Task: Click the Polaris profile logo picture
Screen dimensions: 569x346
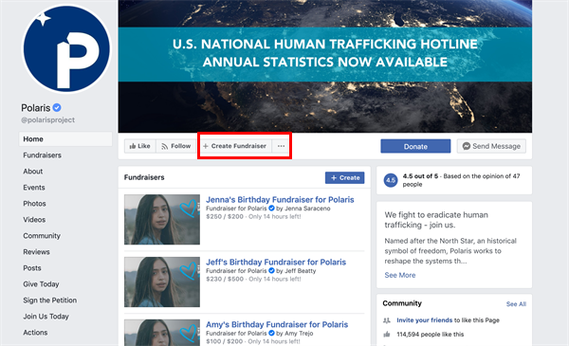Action: pyautogui.click(x=66, y=48)
